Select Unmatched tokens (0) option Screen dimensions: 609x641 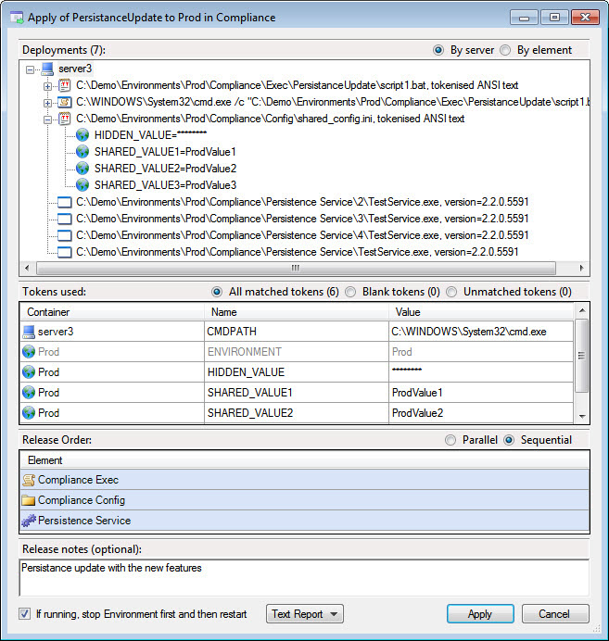(x=451, y=292)
